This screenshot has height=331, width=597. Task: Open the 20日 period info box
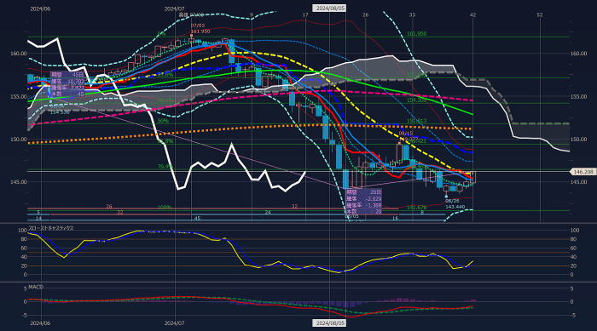coord(363,203)
